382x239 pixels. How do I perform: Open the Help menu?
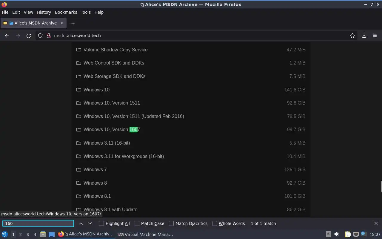pyautogui.click(x=99, y=12)
